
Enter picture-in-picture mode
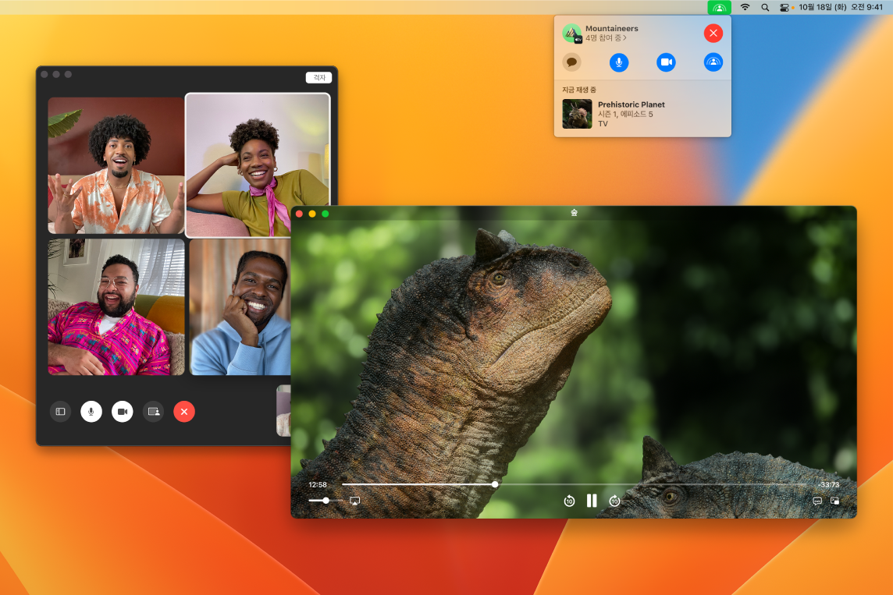click(x=837, y=501)
